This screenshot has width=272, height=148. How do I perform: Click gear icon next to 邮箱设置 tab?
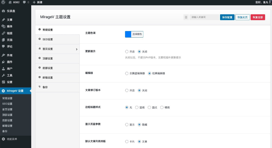[x=40, y=77]
